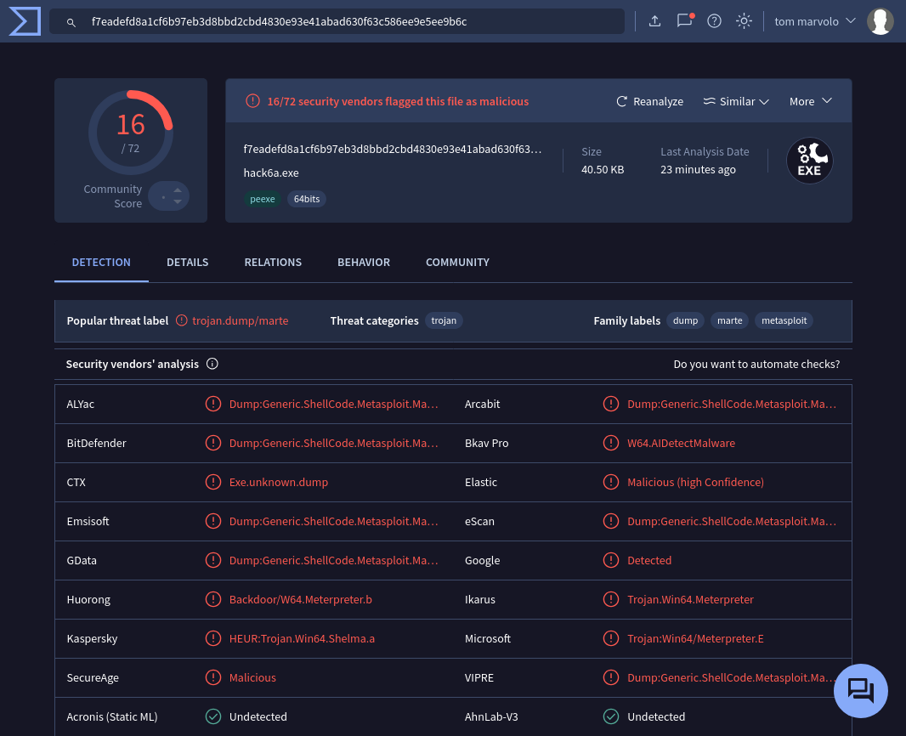Open the notifications chat icon
The width and height of the screenshot is (906, 736).
coord(685,20)
